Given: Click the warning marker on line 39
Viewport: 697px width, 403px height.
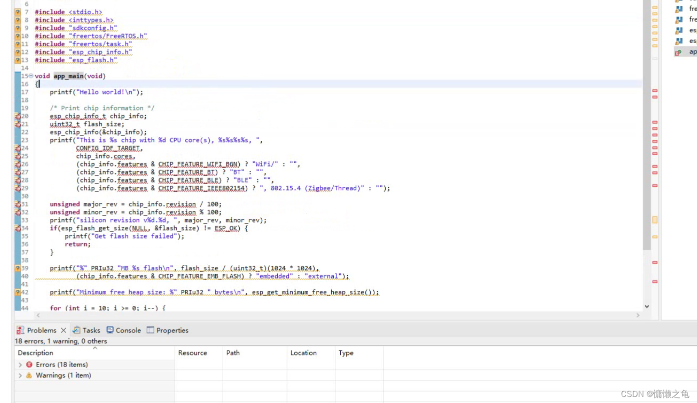Looking at the screenshot, I should tap(18, 268).
